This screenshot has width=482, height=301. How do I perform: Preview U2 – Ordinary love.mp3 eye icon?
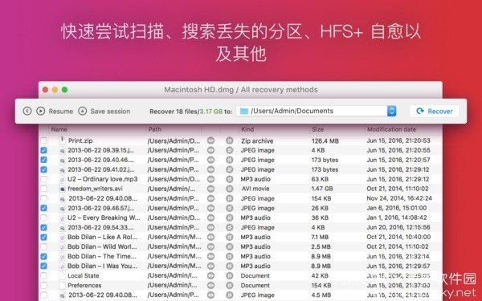210,179
